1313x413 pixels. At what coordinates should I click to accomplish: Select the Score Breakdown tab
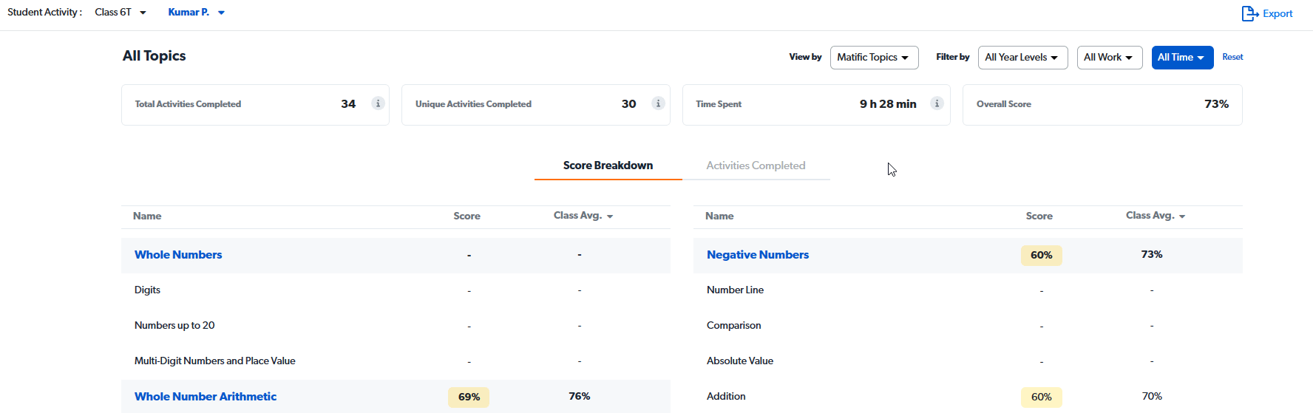(608, 165)
